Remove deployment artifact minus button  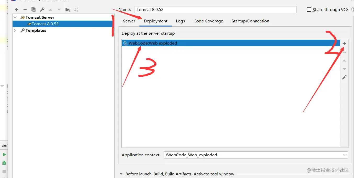point(344,52)
